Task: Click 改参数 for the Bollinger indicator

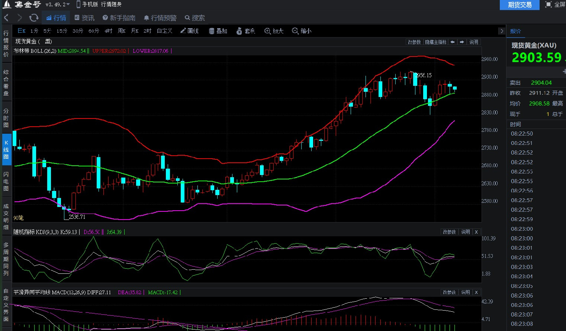Action: (414, 42)
